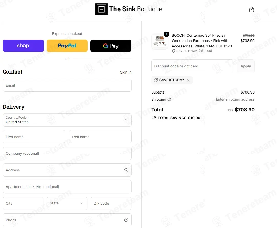Click the Sign in link

click(x=126, y=72)
